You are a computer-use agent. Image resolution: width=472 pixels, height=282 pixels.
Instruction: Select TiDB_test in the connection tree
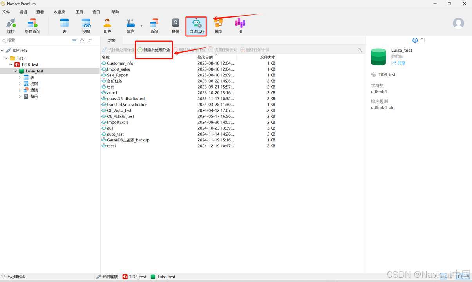tap(30, 65)
